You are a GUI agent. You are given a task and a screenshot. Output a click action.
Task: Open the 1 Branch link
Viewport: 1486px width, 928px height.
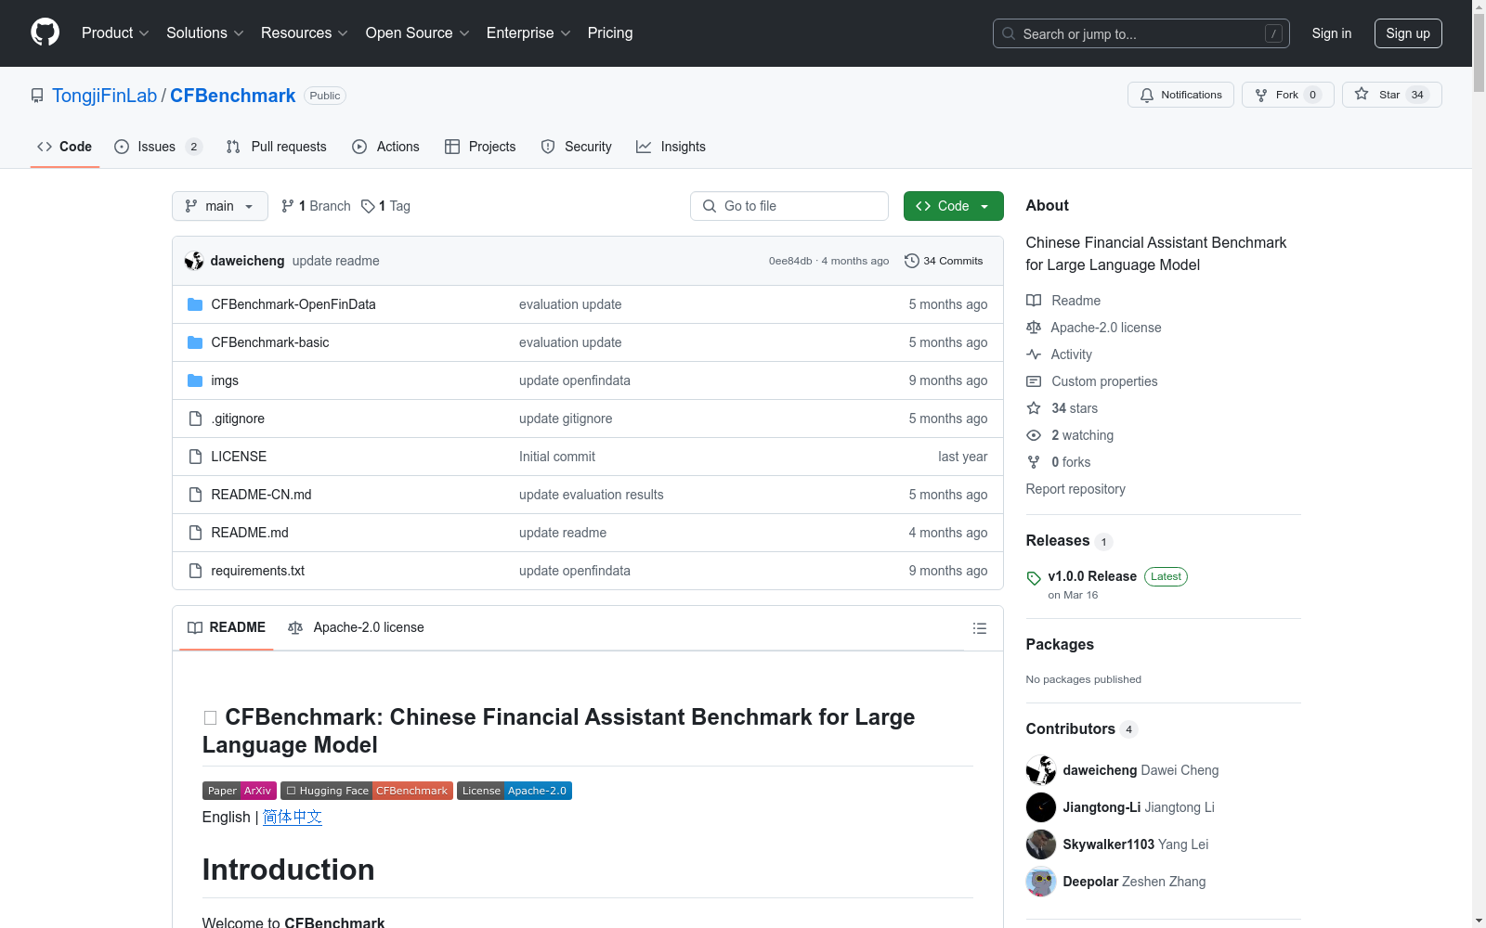[316, 206]
